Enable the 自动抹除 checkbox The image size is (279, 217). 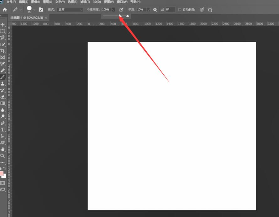180,10
